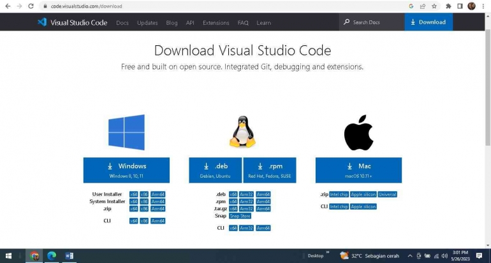
Task: Select User Installer x86 link
Action: 144,194
